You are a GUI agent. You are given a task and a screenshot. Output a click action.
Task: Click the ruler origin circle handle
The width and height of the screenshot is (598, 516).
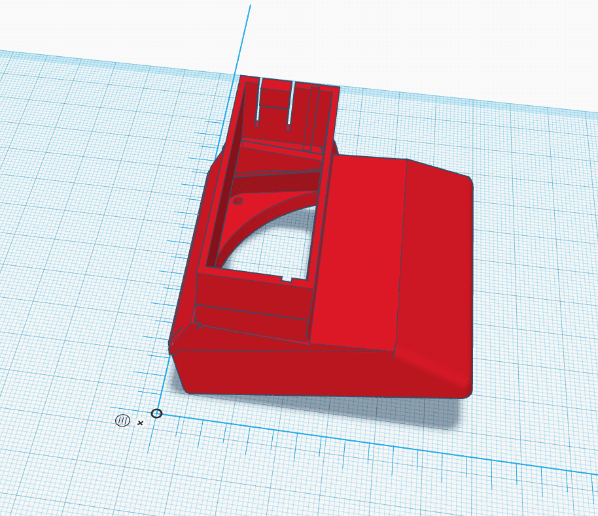(156, 413)
